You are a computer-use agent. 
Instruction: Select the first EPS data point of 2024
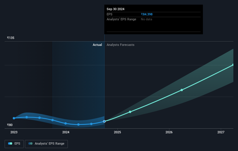(x=66, y=123)
